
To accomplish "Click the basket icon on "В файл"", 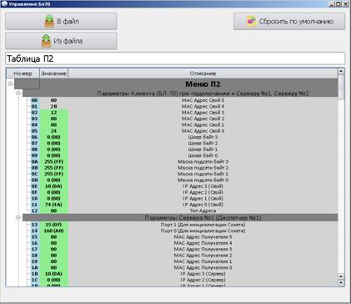I will 49,21.
